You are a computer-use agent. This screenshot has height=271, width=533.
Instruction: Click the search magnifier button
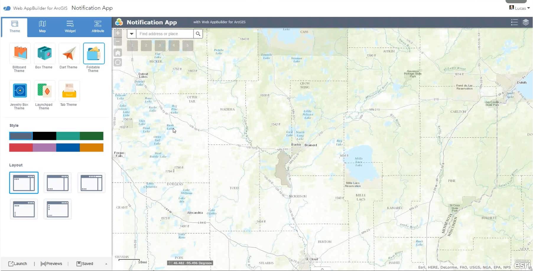click(198, 34)
